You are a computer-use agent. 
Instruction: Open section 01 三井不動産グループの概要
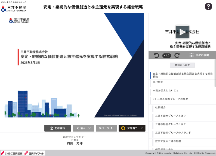[182, 100]
